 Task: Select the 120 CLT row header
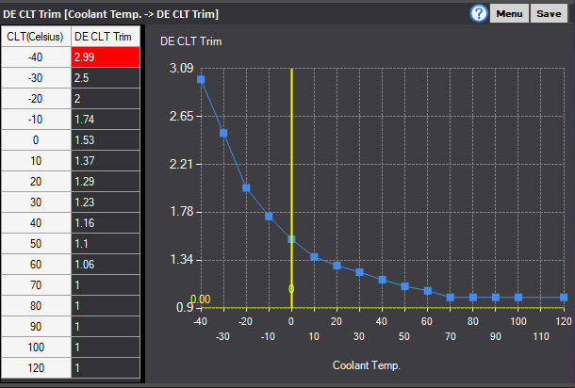[x=36, y=368]
